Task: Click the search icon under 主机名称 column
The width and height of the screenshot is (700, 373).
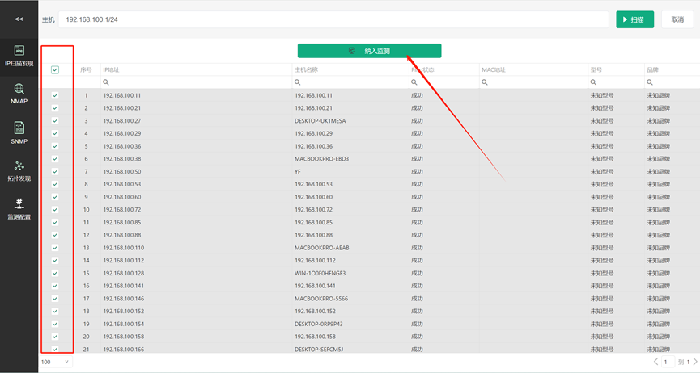Action: pos(297,82)
